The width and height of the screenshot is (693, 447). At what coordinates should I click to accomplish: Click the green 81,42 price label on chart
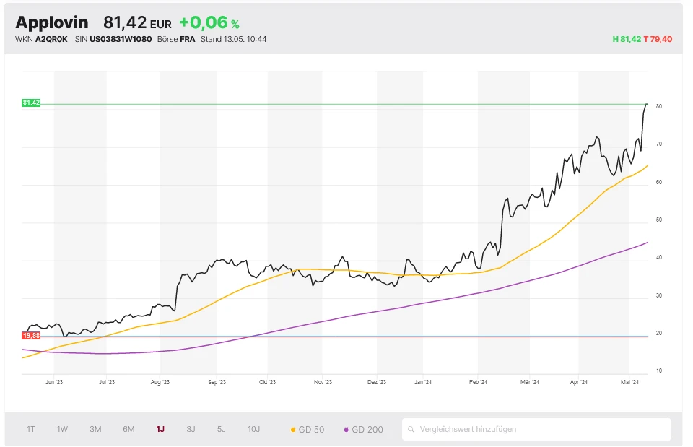click(31, 103)
